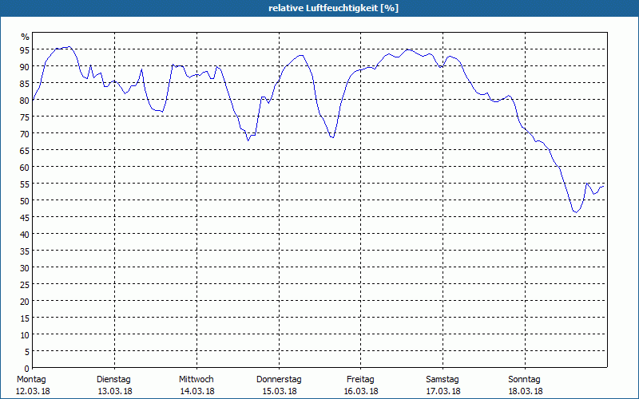Click the '25' y-axis value
Screen dimensions: 639x399
point(25,285)
